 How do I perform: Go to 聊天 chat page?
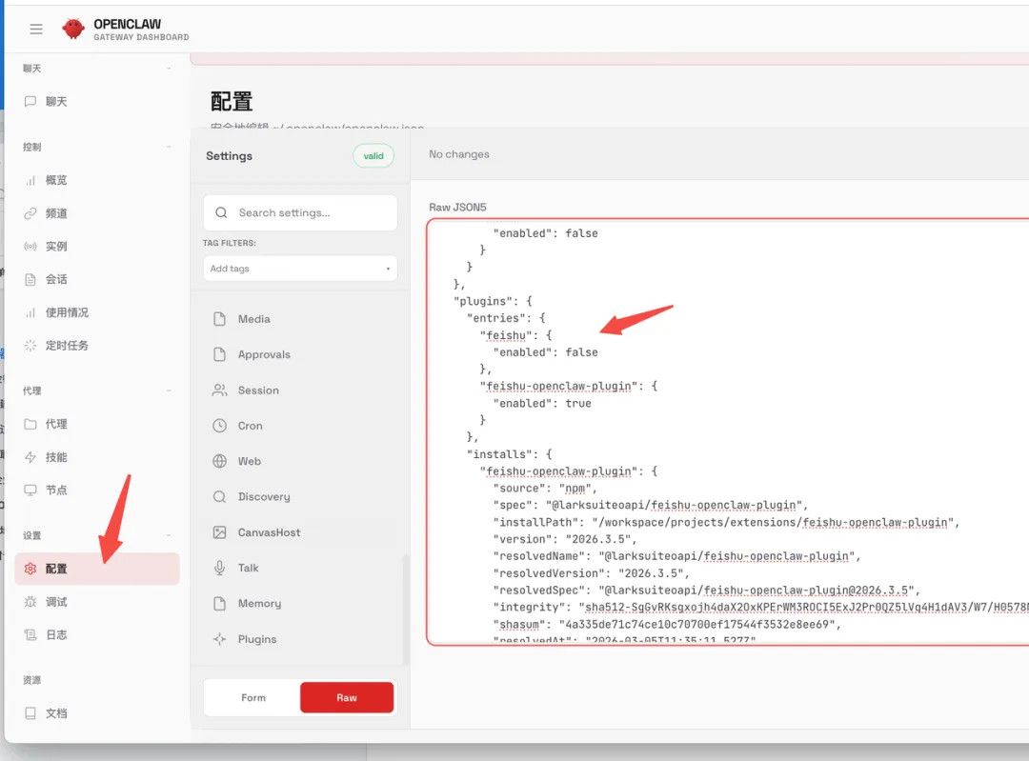96,102
